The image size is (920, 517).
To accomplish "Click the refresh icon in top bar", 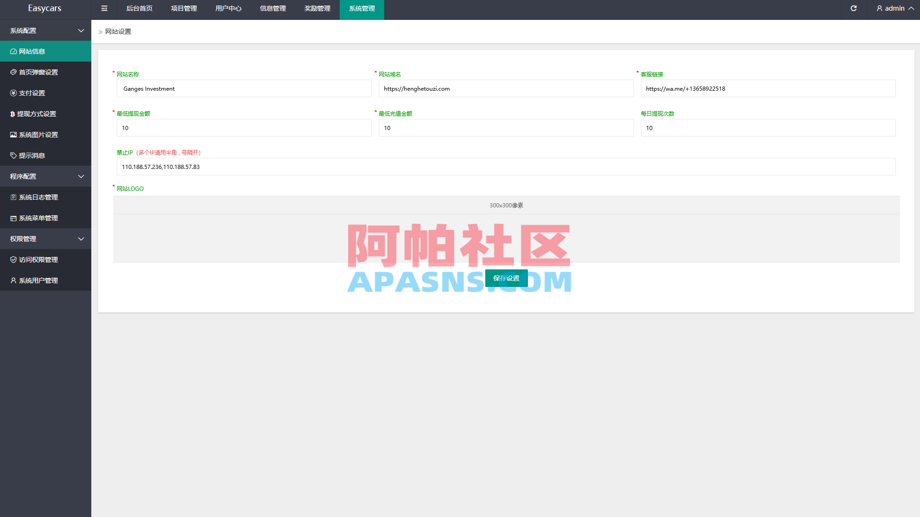I will pos(854,8).
